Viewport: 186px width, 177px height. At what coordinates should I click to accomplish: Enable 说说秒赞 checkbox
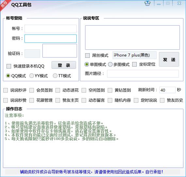point(6,100)
